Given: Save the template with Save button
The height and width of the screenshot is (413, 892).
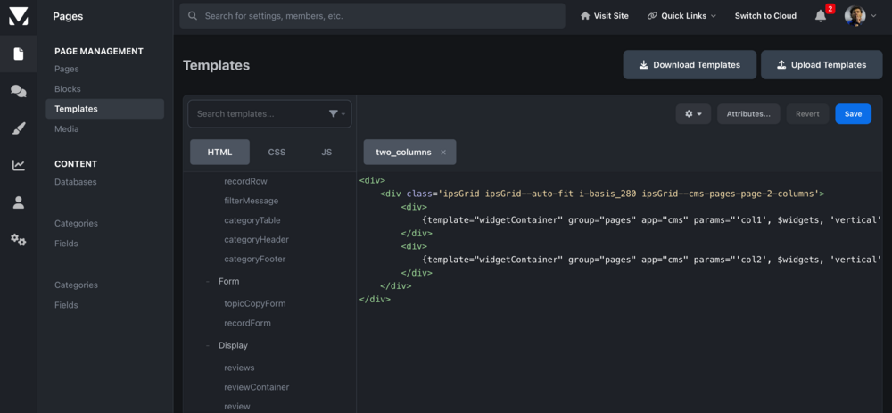Looking at the screenshot, I should (853, 114).
